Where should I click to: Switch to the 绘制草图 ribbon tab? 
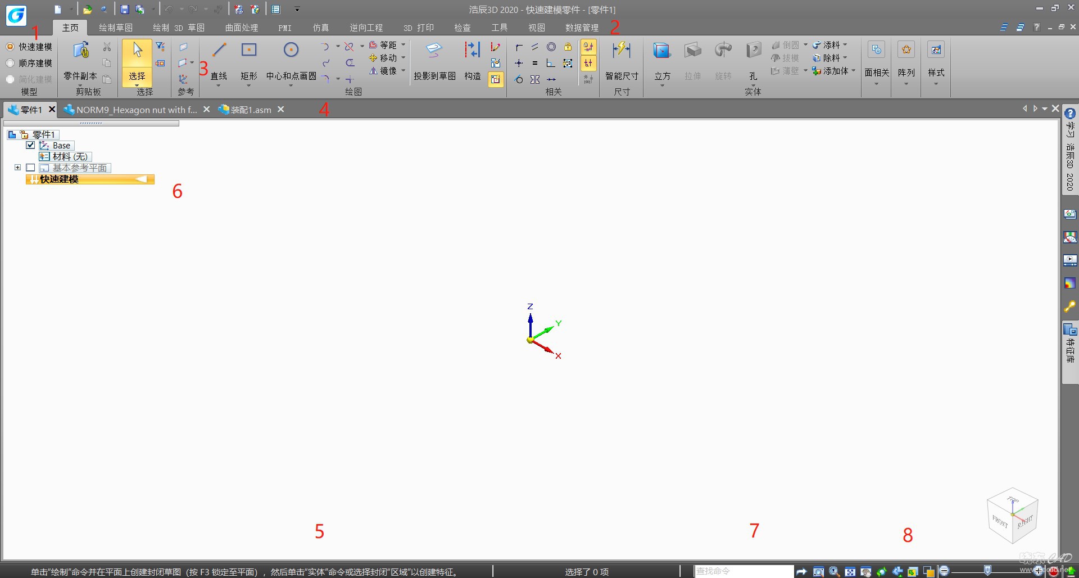pos(116,28)
